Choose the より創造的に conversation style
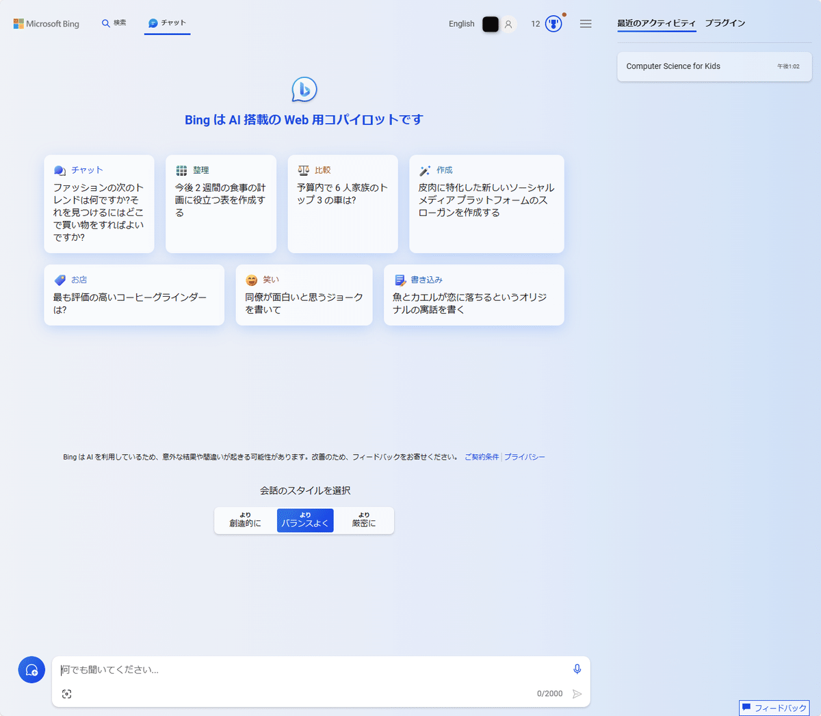Image resolution: width=821 pixels, height=716 pixels. 245,520
